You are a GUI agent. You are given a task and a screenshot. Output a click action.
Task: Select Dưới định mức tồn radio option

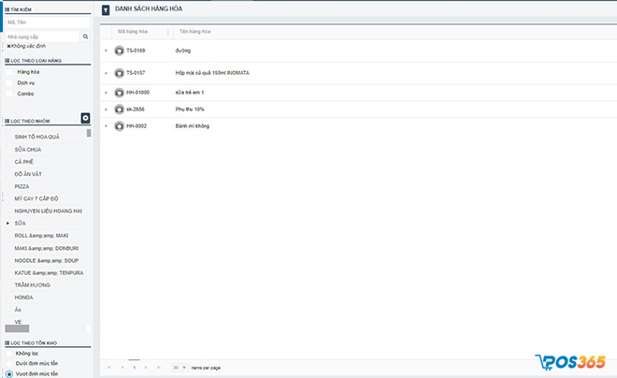coord(9,363)
